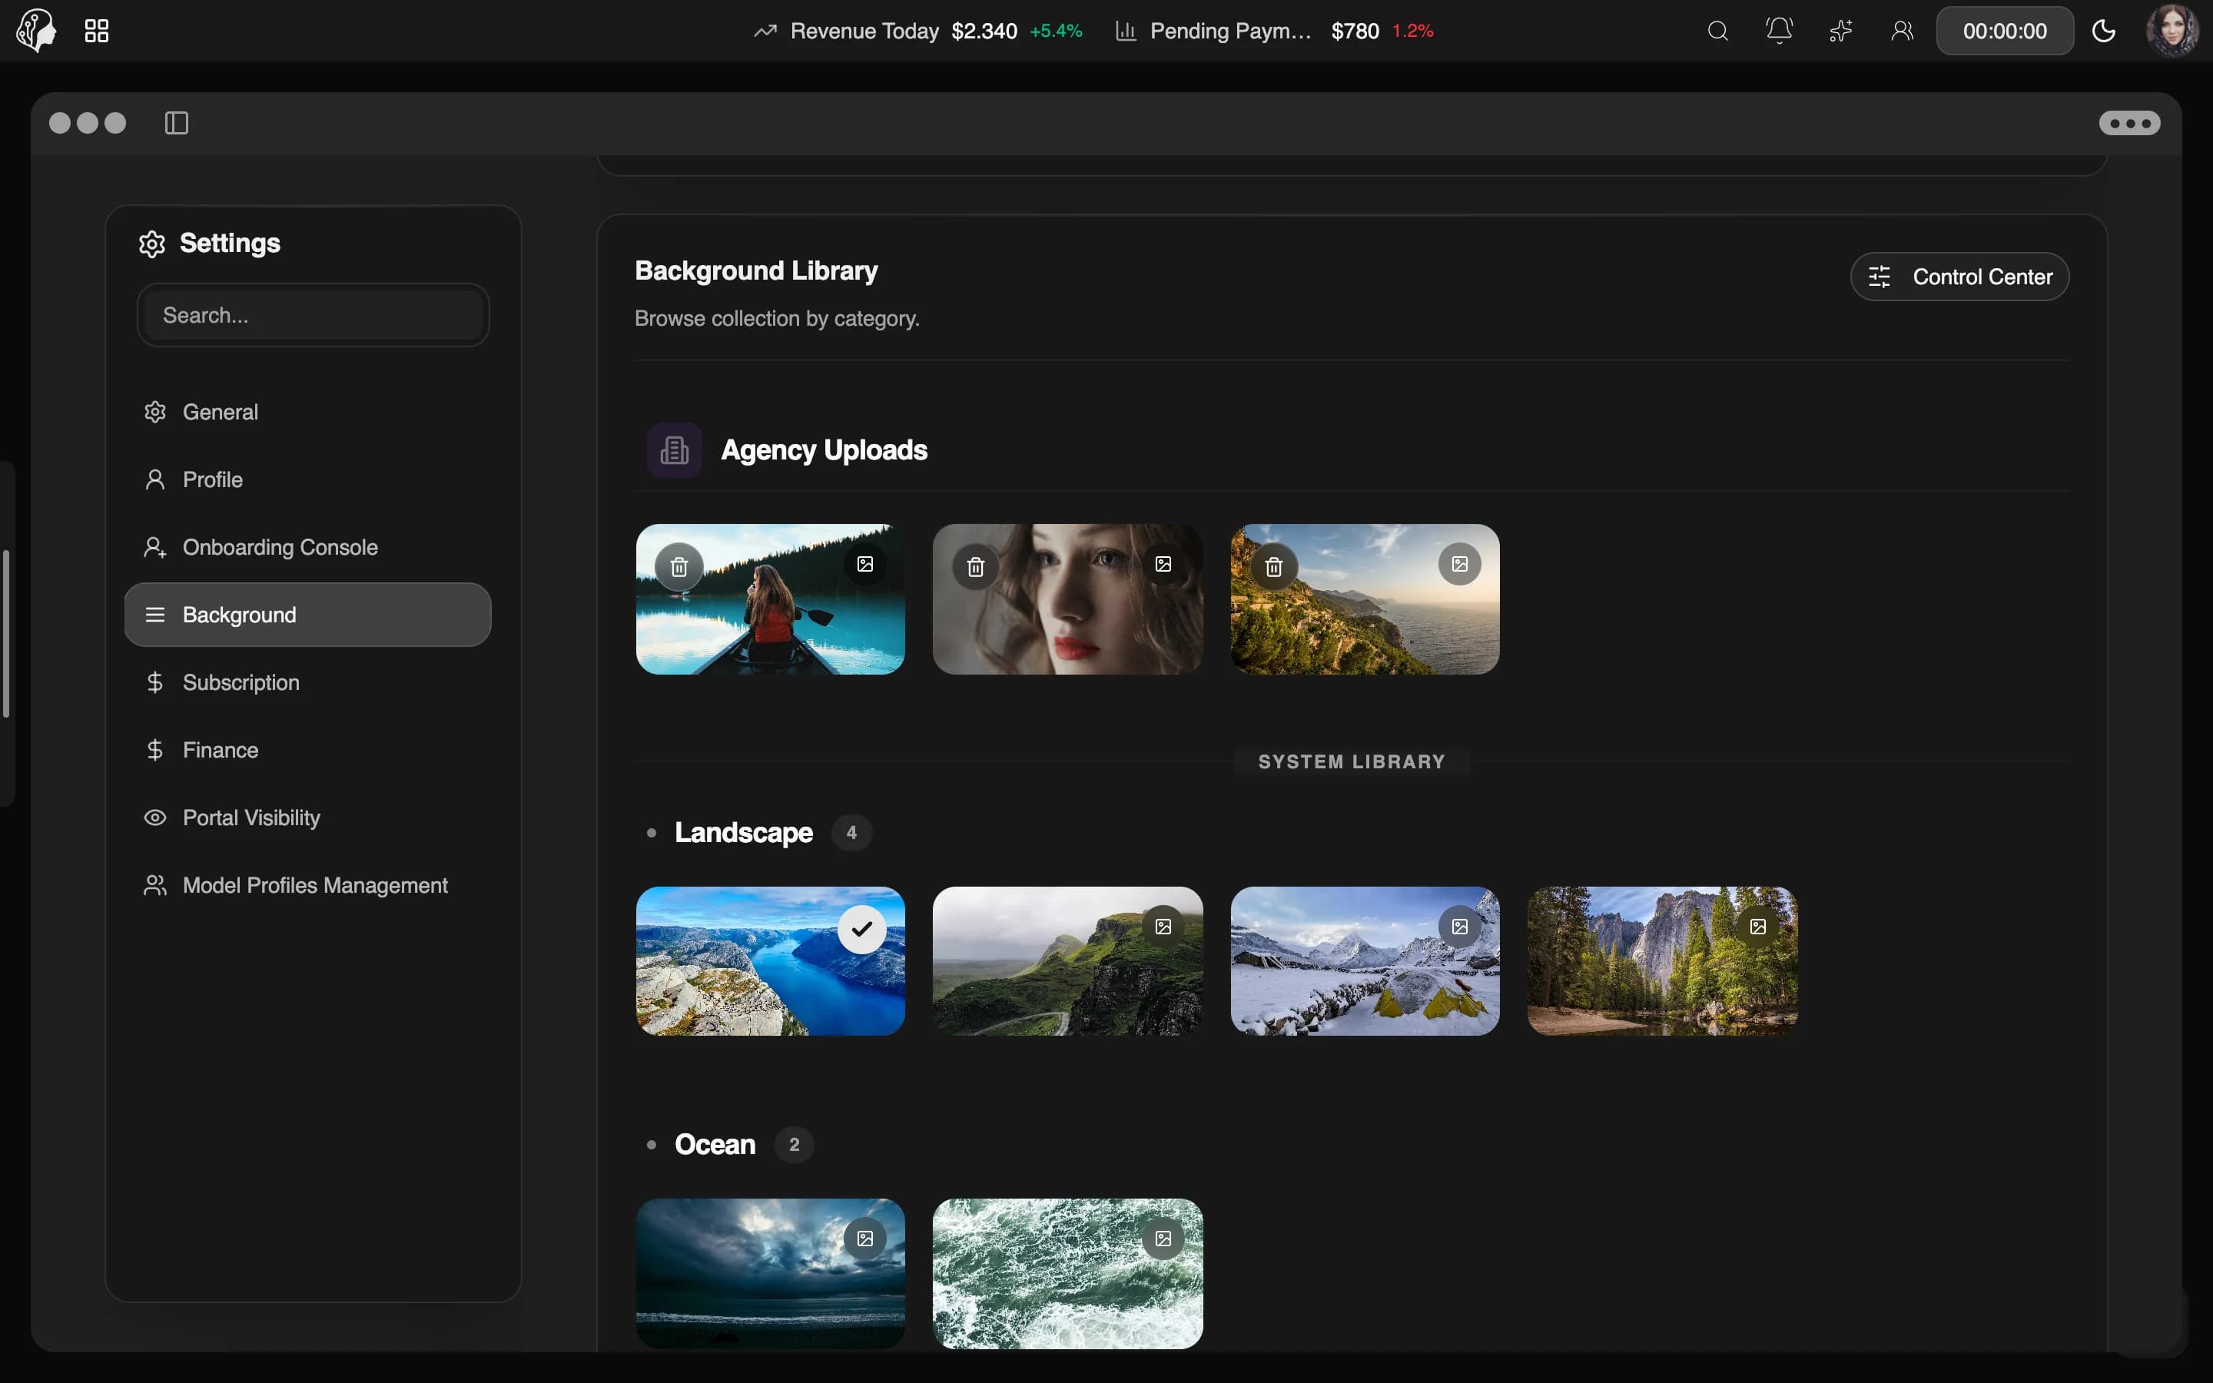This screenshot has height=1383, width=2213.
Task: Open Model Profiles Management
Action: point(307,885)
